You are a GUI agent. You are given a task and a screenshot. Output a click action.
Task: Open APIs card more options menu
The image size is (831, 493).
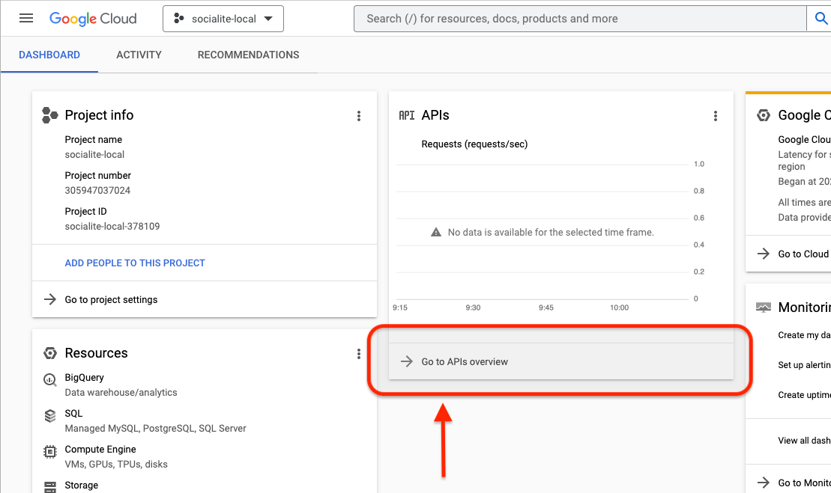716,116
